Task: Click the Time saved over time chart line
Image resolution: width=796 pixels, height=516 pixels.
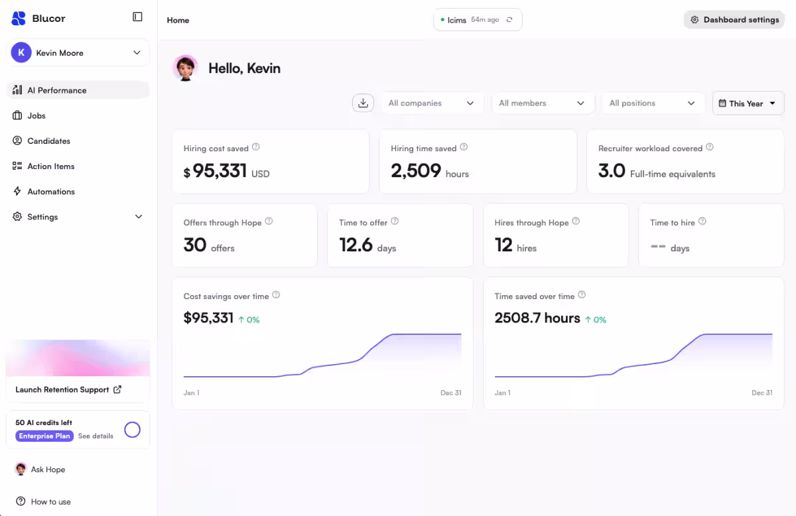Action: (633, 356)
